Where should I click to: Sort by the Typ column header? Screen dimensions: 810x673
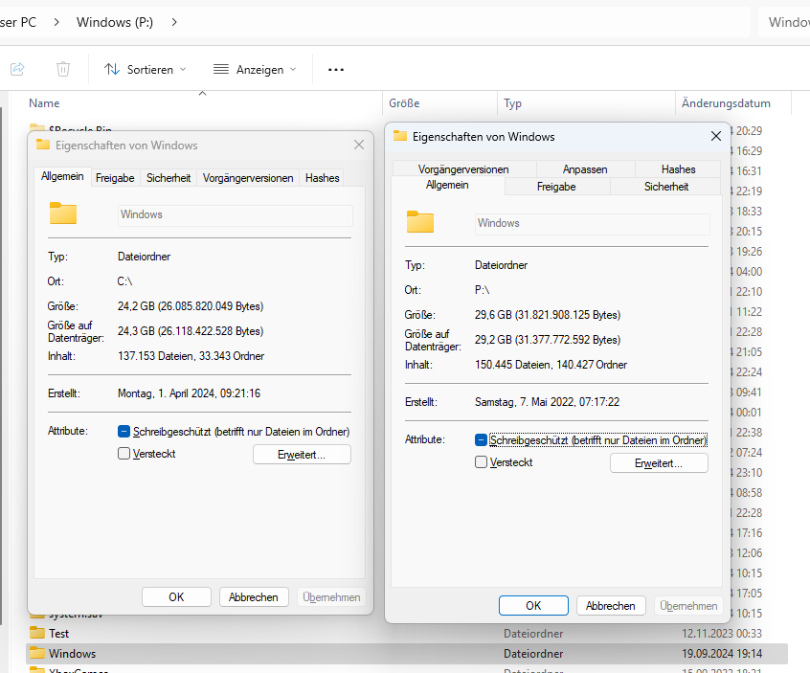click(512, 103)
